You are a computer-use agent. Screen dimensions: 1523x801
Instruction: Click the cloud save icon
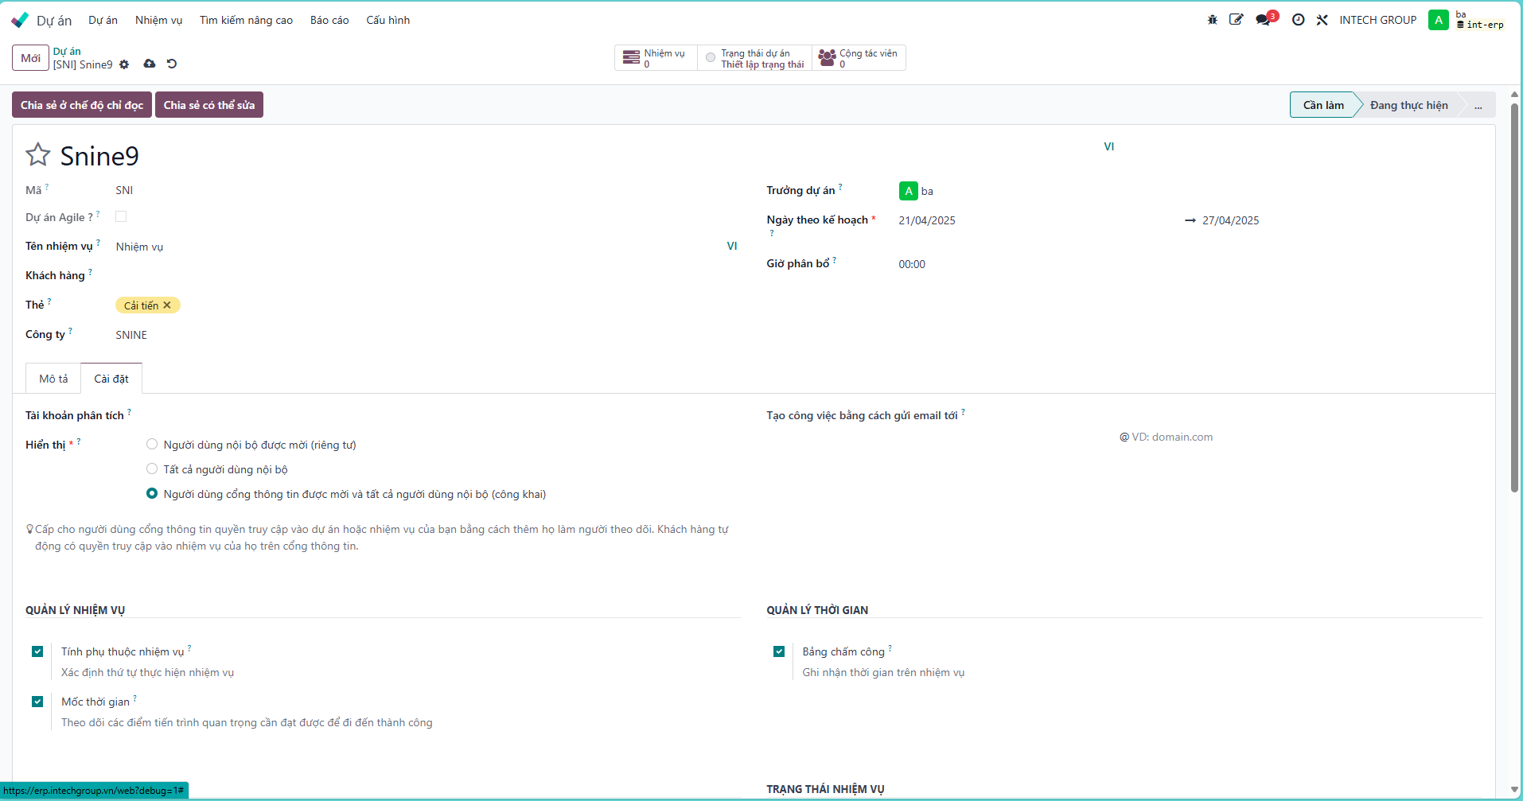(x=149, y=64)
